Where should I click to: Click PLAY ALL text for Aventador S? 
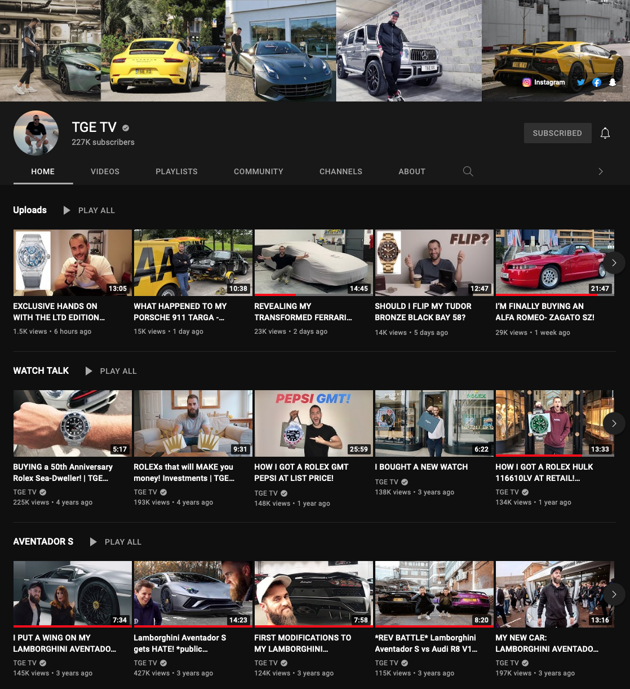click(x=123, y=542)
